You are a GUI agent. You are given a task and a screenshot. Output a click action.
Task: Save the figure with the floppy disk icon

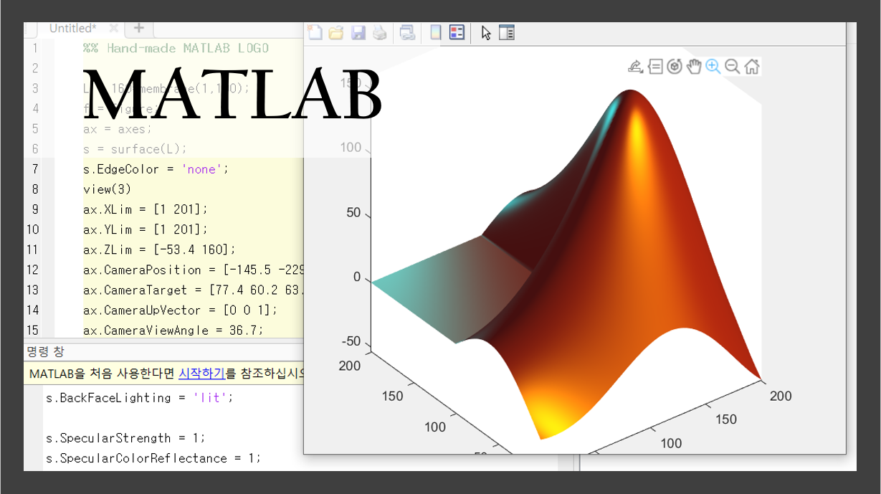358,32
